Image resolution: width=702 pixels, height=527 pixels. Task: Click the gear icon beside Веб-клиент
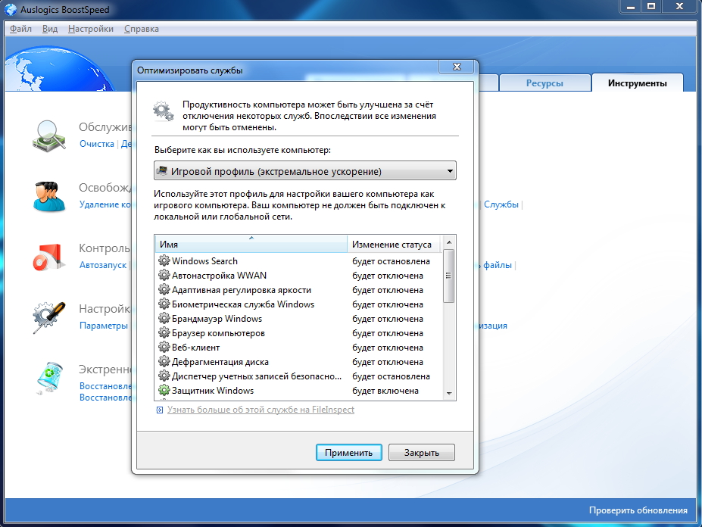coord(164,347)
